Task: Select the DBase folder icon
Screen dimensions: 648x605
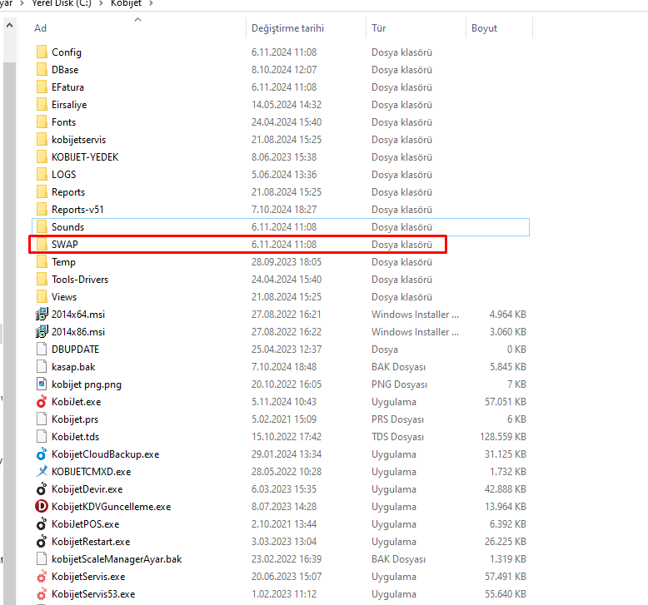Action: (x=42, y=69)
